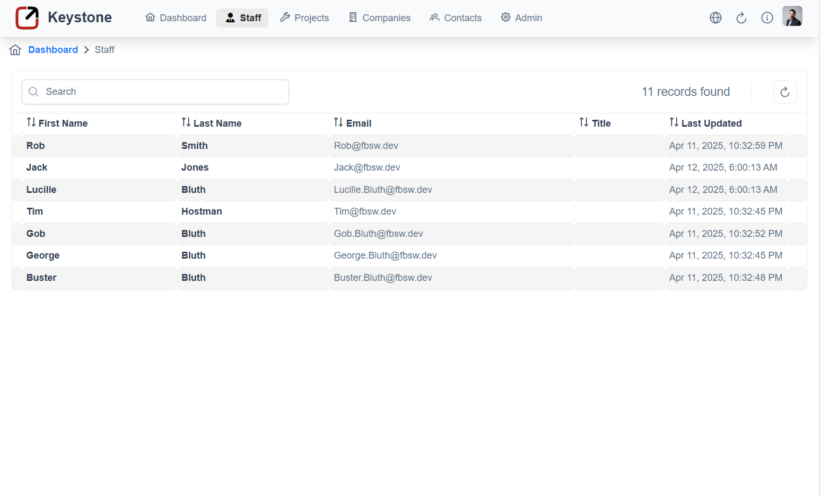Screen dimensions: 821x496
Task: Open the user profile avatar
Action: [792, 16]
